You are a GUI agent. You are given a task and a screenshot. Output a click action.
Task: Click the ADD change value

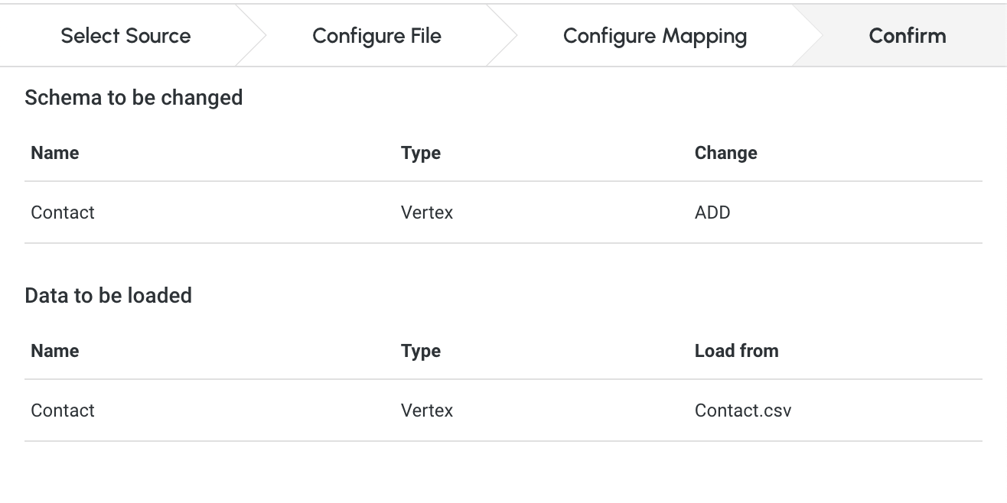(712, 213)
